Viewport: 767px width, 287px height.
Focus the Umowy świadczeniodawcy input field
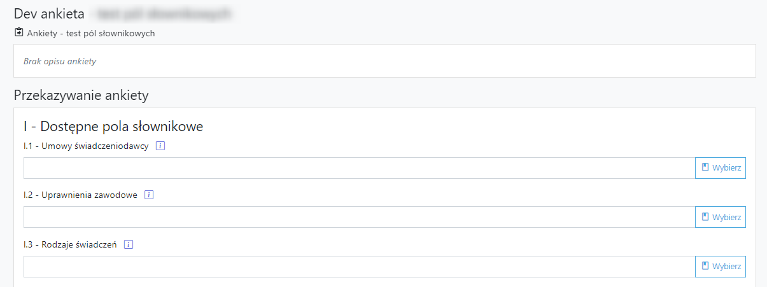358,168
